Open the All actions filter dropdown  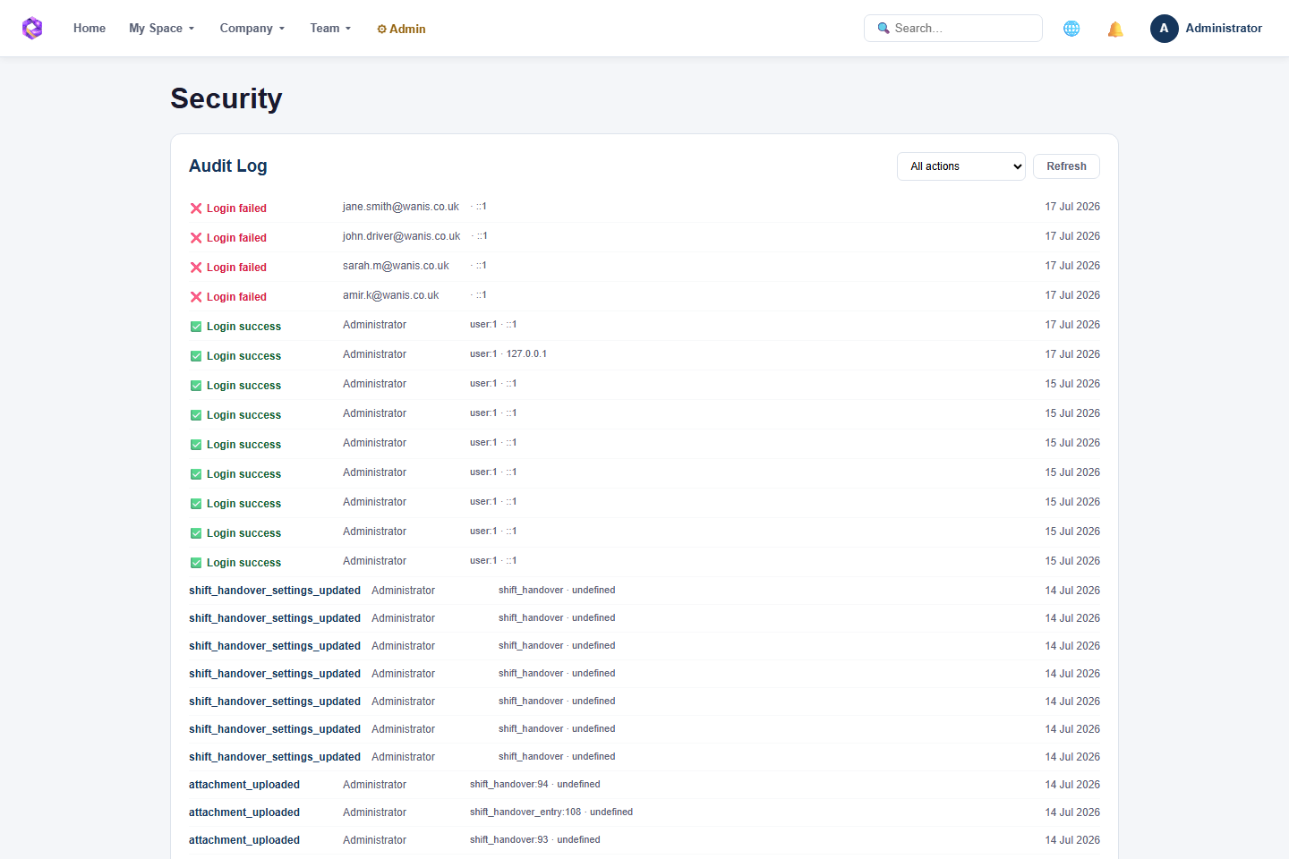[x=961, y=166]
